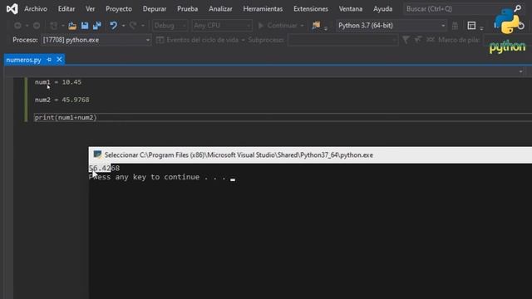This screenshot has width=532, height=299.
Task: Click the open file folder icon
Action: tap(72, 26)
